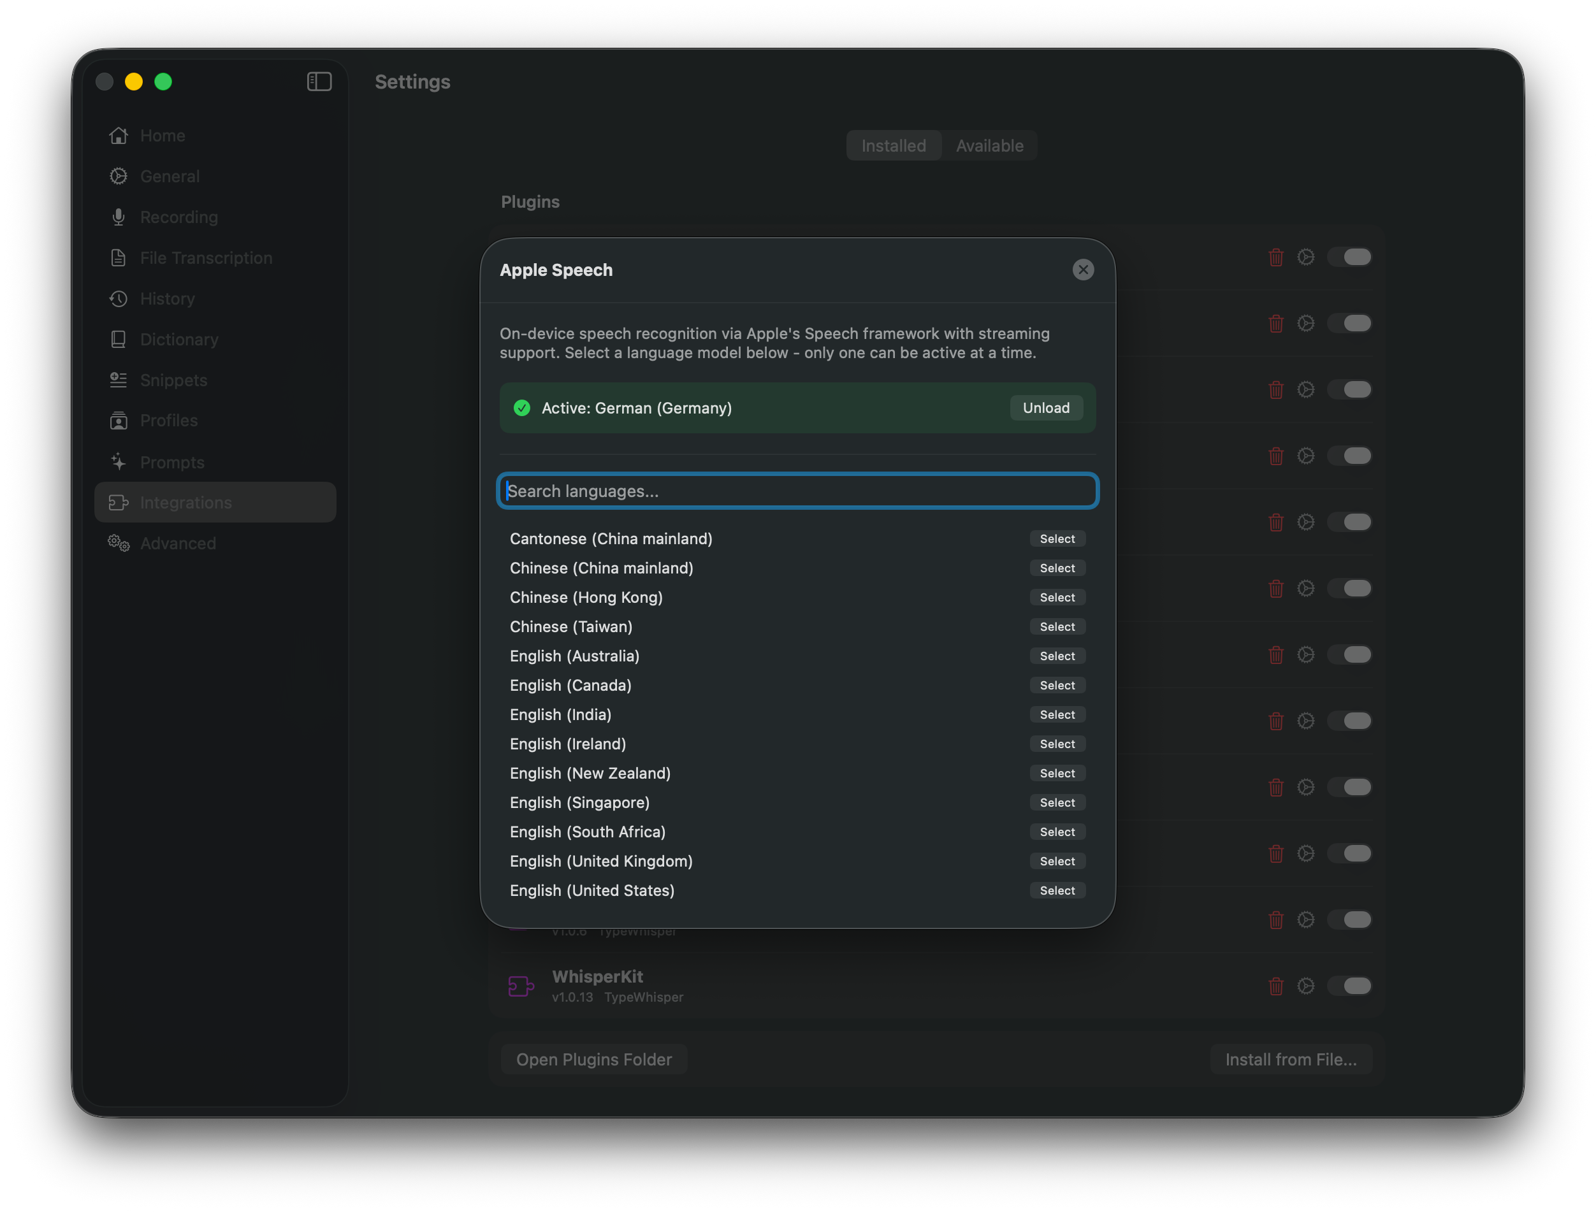Screen dimensions: 1596x1212
Task: Select the Profiles sidebar entry
Action: click(169, 421)
